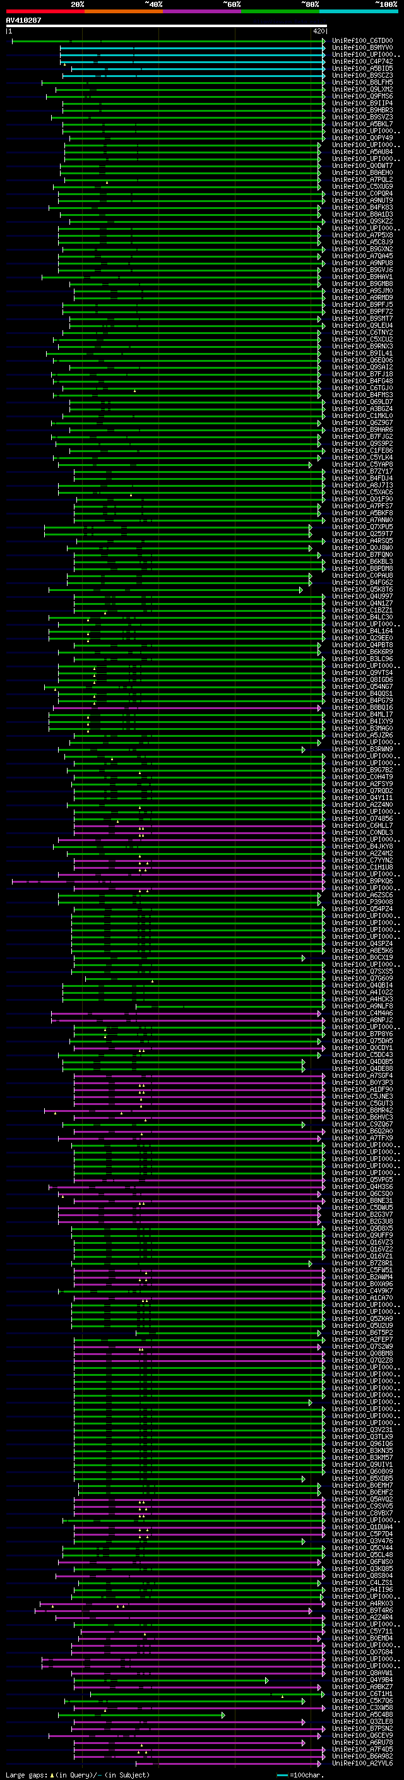Click the cyan ~100% identity legend bar
The height and width of the screenshot is (1780, 404).
(x=359, y=11)
